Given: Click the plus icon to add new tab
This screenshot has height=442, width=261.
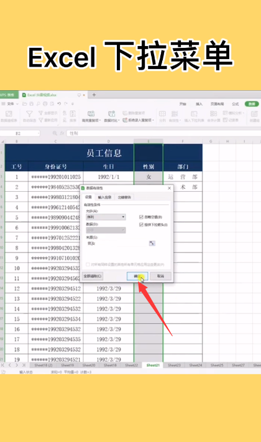Looking at the screenshot, I should pos(94,95).
